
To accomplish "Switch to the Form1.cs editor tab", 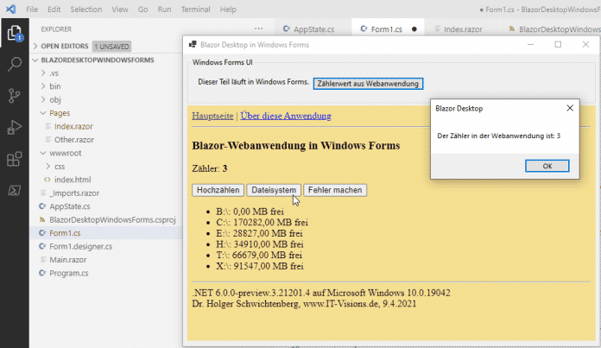I will click(x=388, y=29).
